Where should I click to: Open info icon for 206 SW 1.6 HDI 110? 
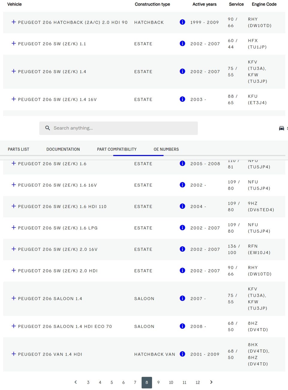pos(182,206)
